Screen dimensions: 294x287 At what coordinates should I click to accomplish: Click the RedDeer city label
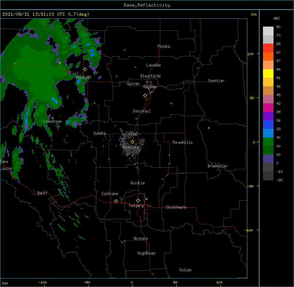pos(150,87)
